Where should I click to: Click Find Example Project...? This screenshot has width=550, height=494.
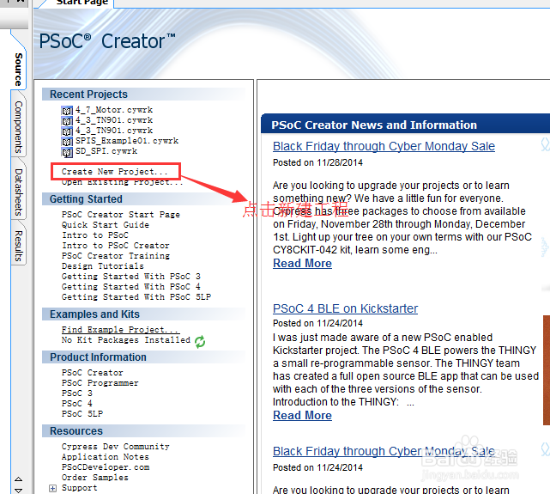pos(121,330)
